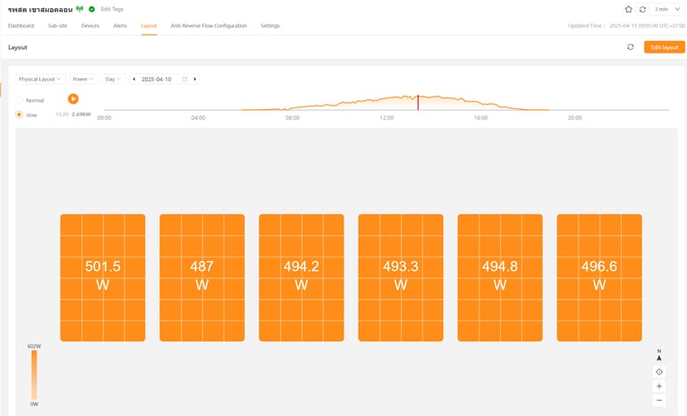Go to next day arrow

coord(195,79)
